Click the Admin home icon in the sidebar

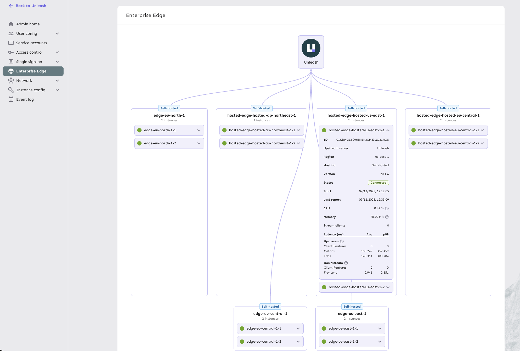[11, 24]
